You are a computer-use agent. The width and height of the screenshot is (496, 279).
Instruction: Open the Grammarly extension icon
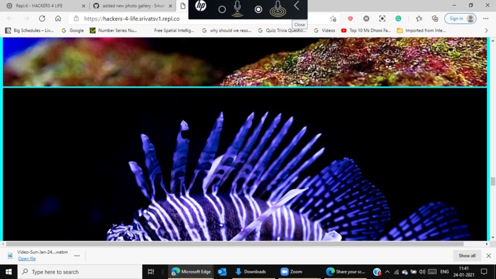398,18
